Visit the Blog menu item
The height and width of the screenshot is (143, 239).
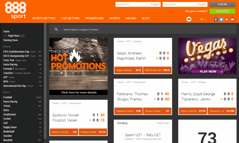point(146,18)
